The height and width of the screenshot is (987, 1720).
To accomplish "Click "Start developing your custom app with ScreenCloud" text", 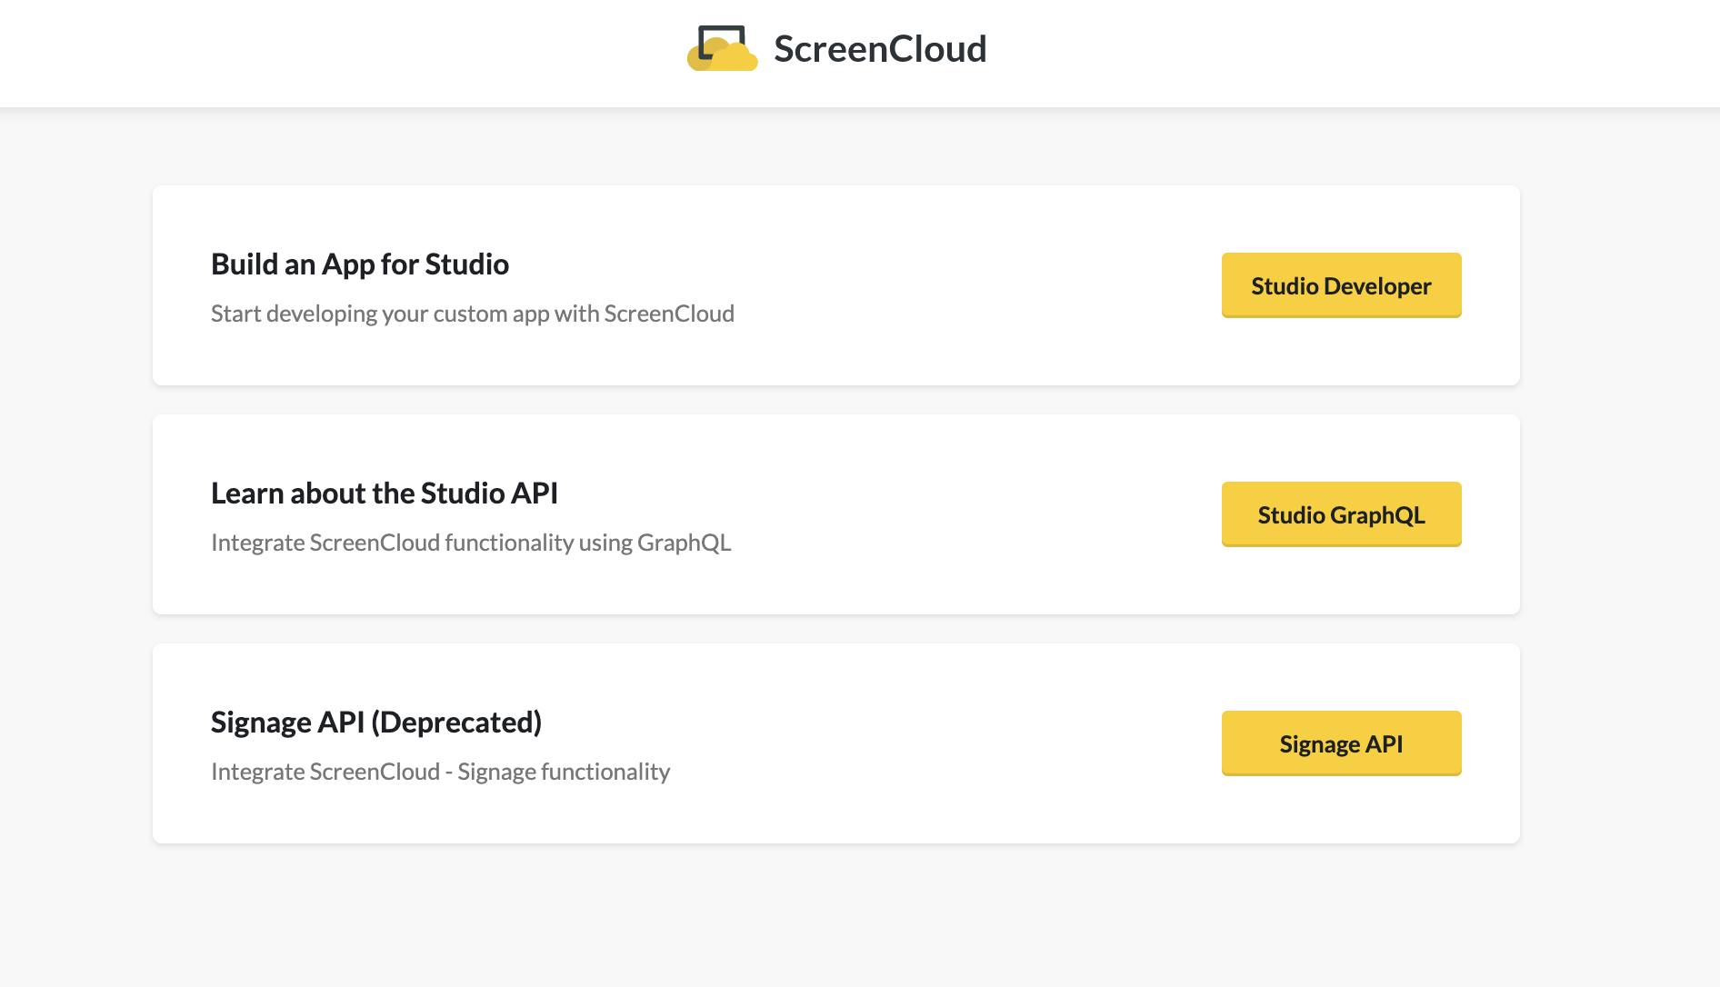I will coord(473,314).
